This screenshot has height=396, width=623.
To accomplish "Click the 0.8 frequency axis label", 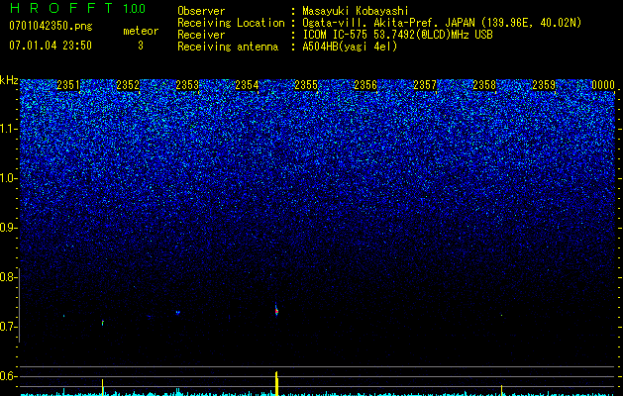I will [8, 277].
